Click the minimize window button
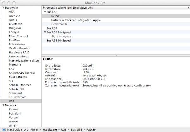190x132 pixels. [x=9, y=3]
